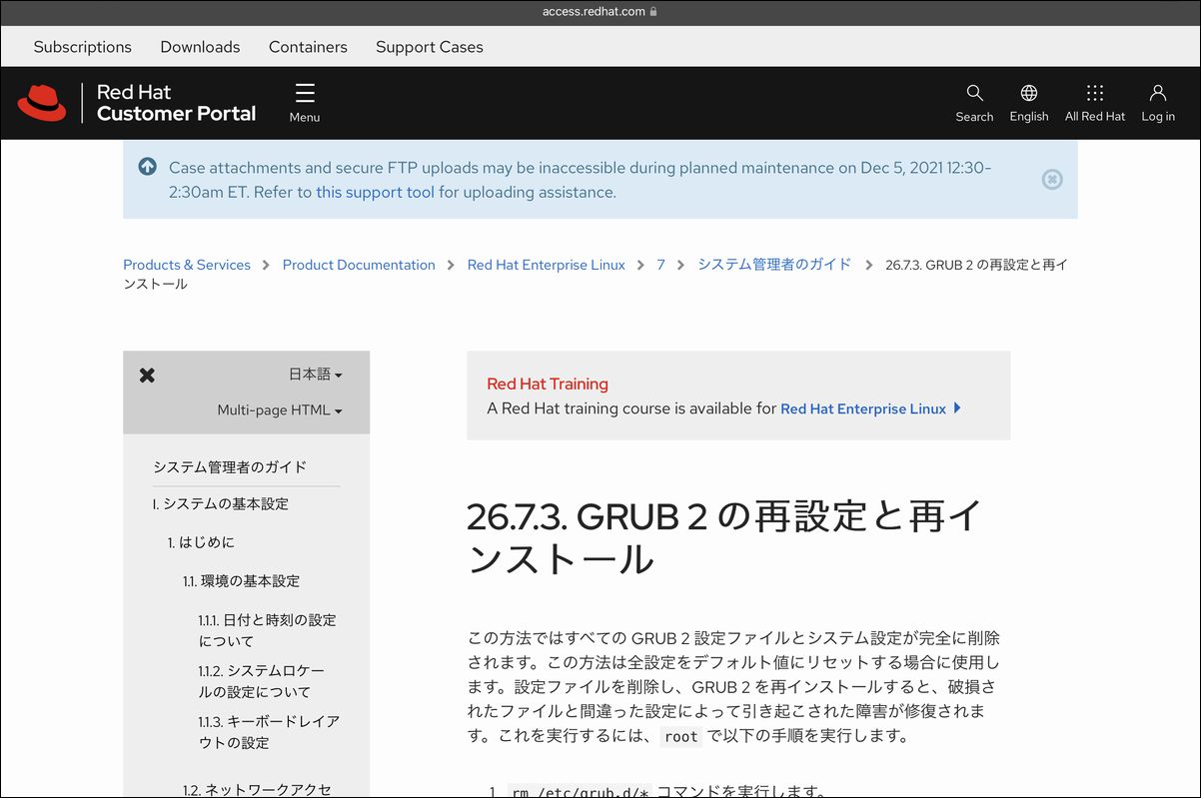Click the Red Hat fedora logo

(x=41, y=103)
